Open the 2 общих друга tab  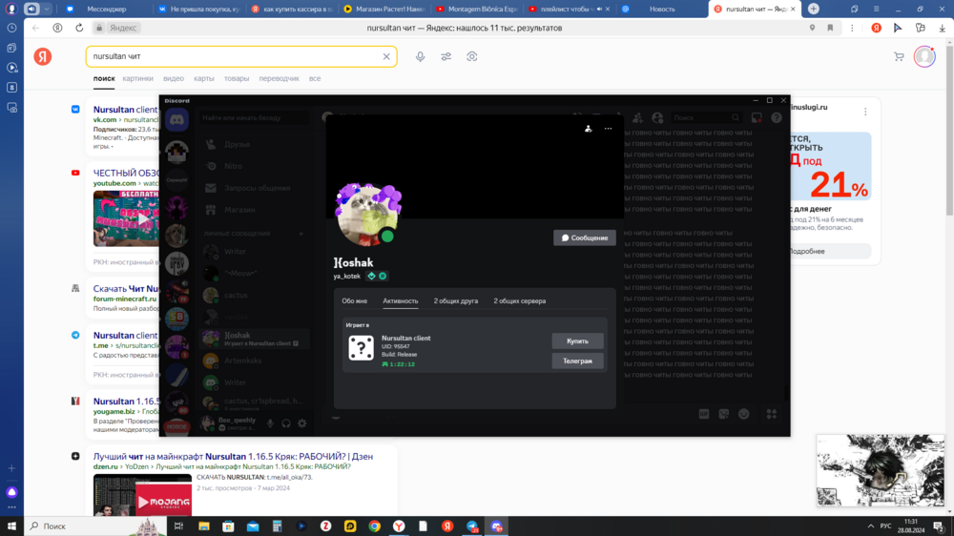[456, 301]
